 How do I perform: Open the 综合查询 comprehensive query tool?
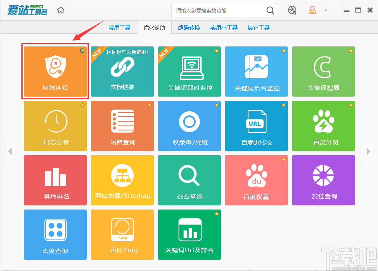[189, 180]
